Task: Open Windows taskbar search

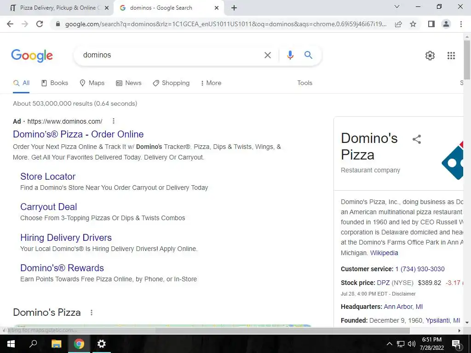Action: point(33,344)
